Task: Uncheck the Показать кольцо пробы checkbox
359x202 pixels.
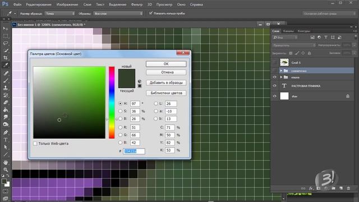Action: (x=151, y=13)
